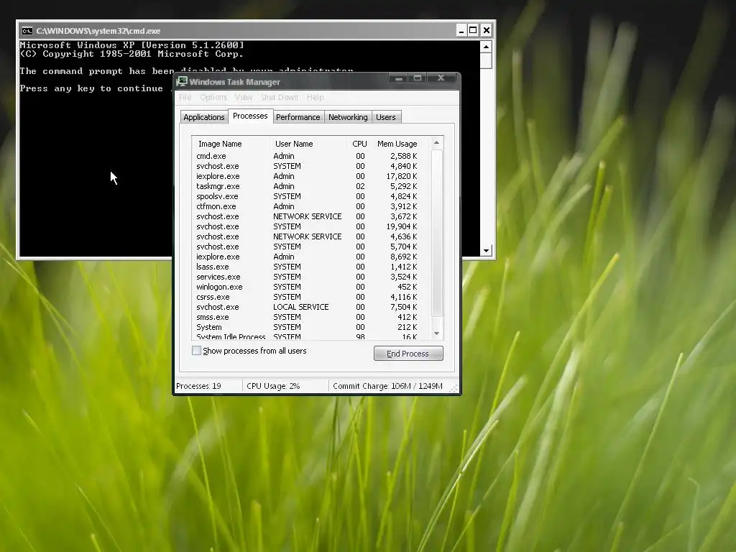Image resolution: width=736 pixels, height=552 pixels.
Task: Sort processes by User Name column
Action: click(308, 144)
